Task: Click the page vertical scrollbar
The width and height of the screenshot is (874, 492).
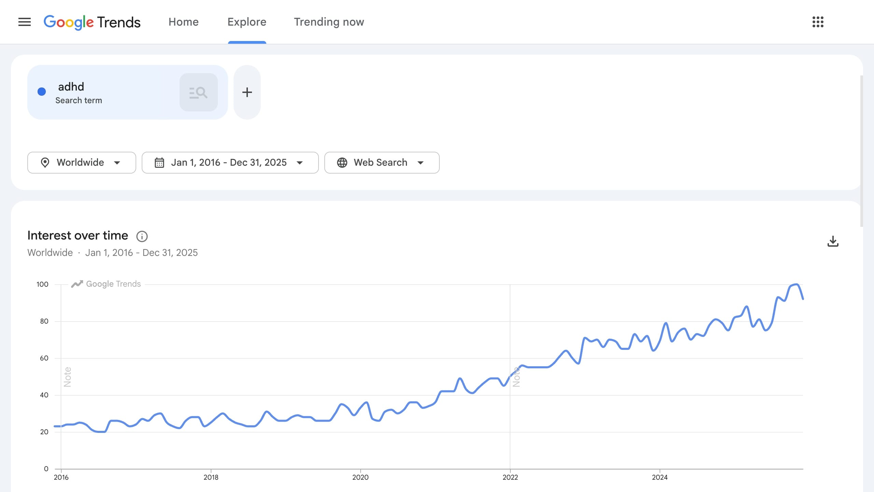Action: tap(861, 151)
